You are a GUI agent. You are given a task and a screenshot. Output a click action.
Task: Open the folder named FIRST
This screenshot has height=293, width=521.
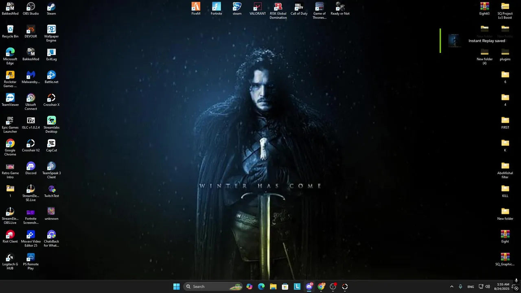tap(505, 123)
